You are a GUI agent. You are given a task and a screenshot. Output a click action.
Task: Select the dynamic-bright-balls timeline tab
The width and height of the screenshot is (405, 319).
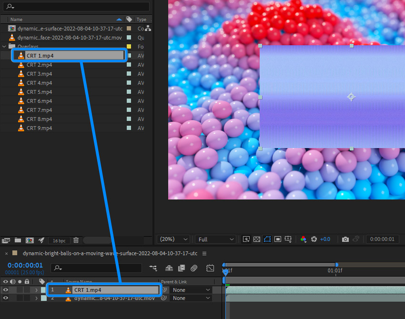tap(110, 253)
